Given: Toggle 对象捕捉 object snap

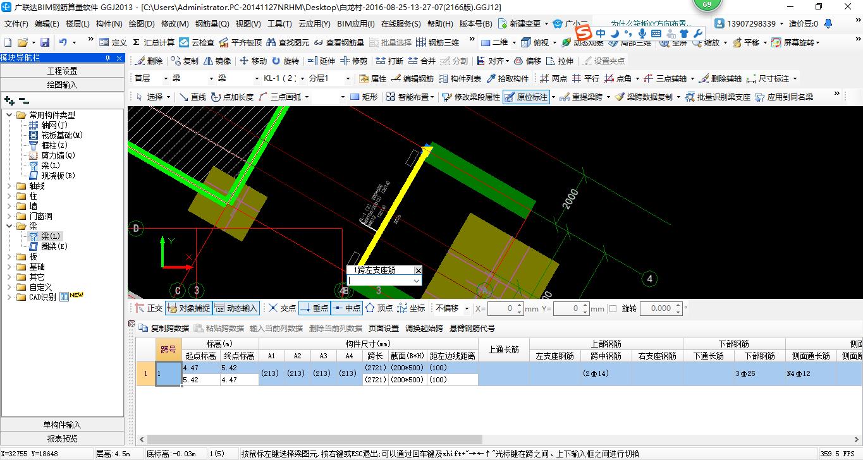Looking at the screenshot, I should (x=188, y=308).
